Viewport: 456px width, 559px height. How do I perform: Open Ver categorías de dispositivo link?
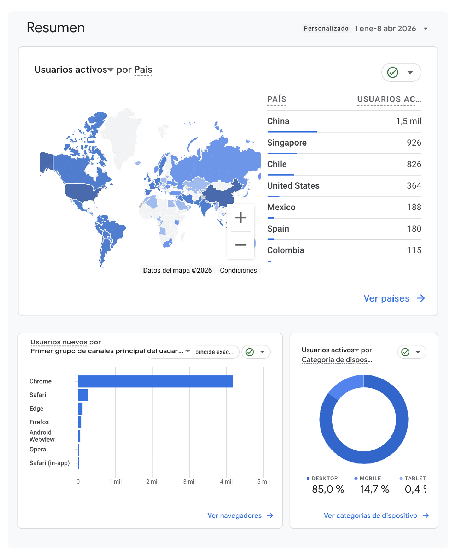[x=370, y=516]
